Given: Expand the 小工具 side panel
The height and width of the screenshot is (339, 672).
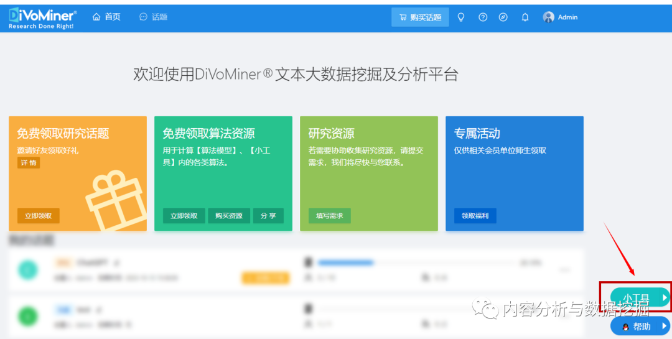Looking at the screenshot, I should (x=640, y=297).
